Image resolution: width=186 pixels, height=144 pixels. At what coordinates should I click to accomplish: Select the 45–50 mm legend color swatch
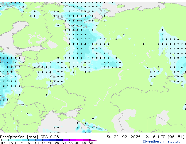(86, 140)
